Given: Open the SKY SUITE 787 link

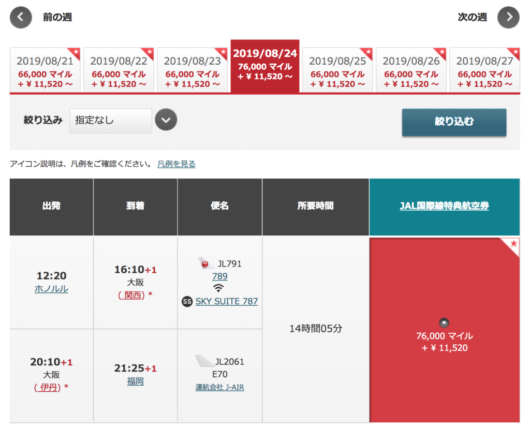Looking at the screenshot, I should point(227,301).
